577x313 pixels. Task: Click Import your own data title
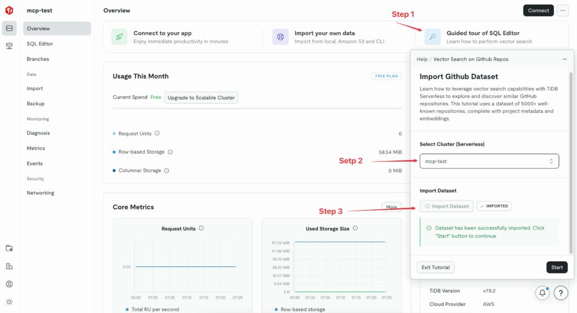pos(325,33)
